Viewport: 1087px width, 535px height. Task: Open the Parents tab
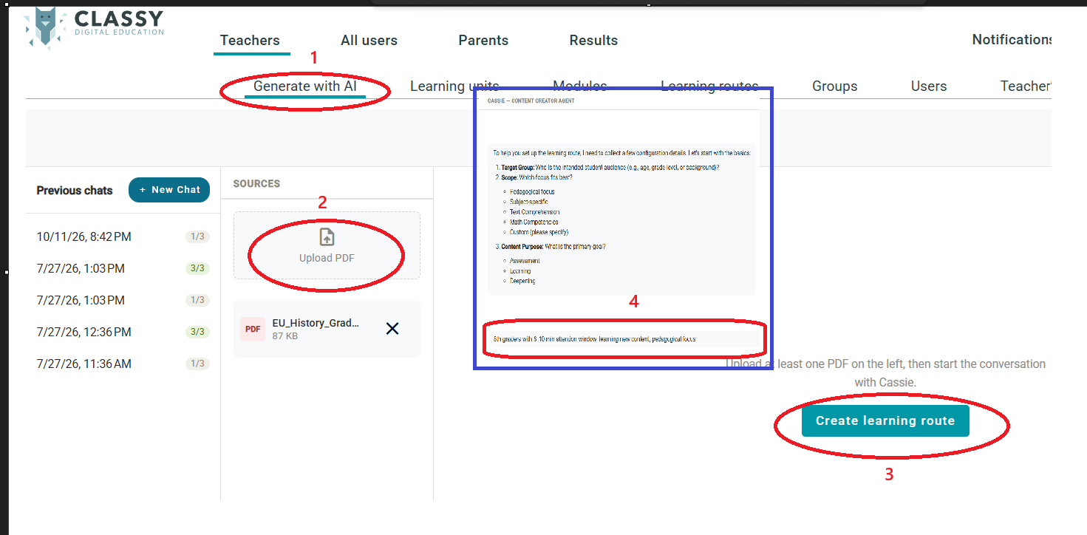point(483,41)
